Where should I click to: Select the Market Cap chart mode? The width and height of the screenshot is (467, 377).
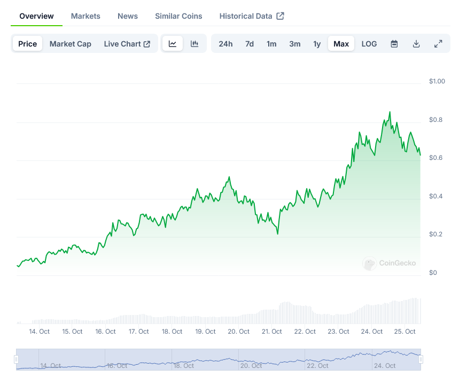click(x=71, y=44)
